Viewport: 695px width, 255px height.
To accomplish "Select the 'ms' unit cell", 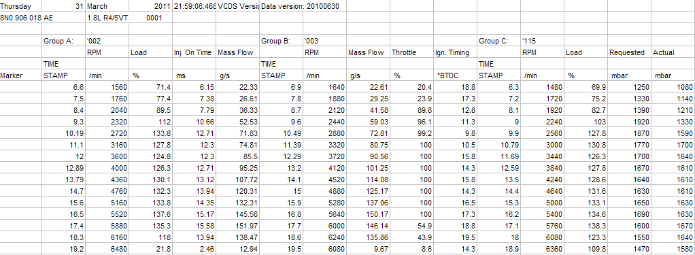I will point(194,75).
